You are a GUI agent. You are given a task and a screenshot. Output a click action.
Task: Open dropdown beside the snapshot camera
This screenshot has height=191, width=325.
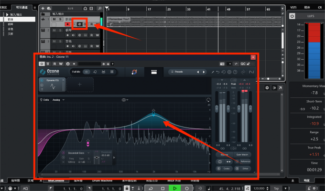click(229, 64)
